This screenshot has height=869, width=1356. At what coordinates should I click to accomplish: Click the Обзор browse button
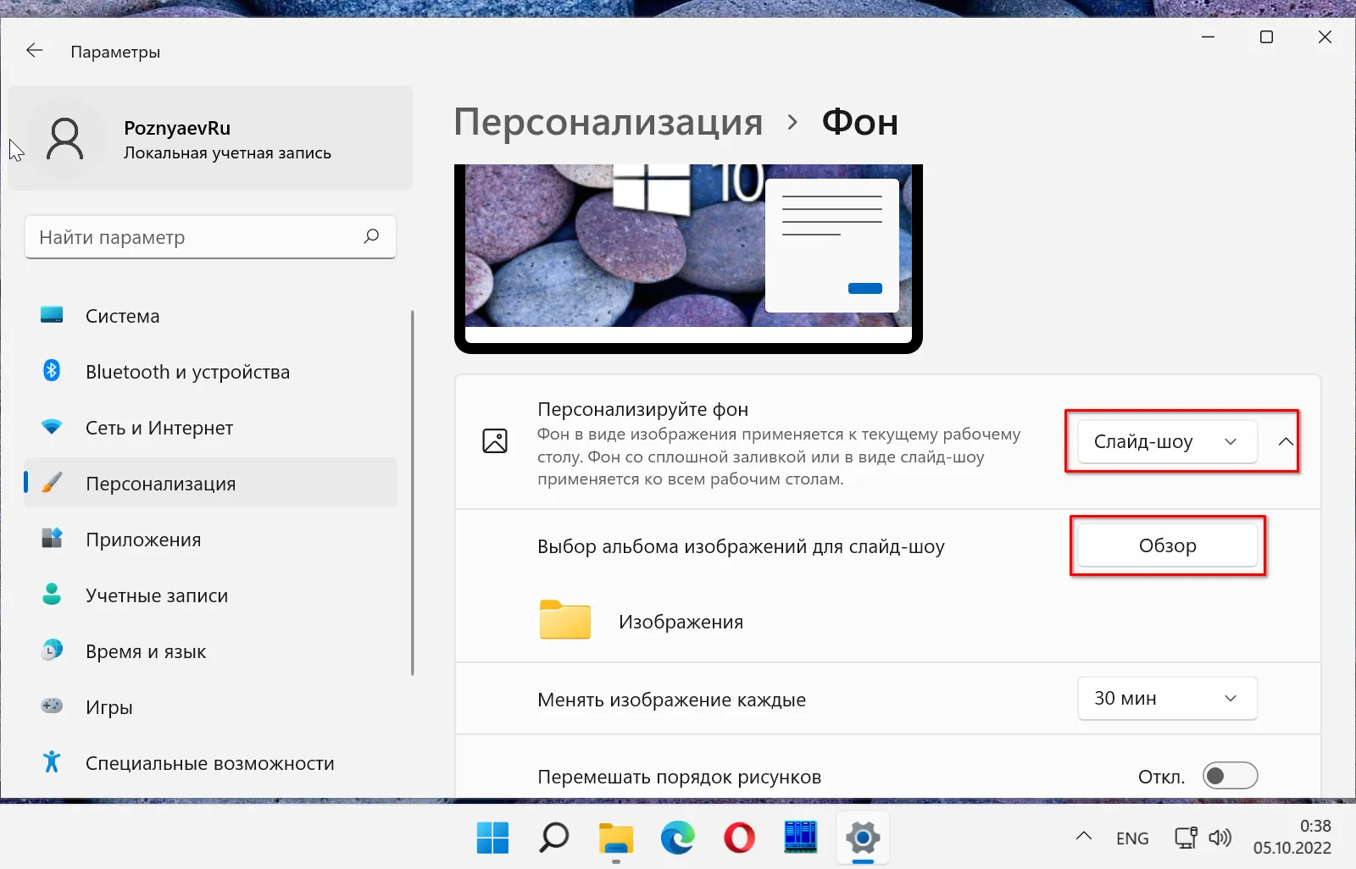[1167, 545]
